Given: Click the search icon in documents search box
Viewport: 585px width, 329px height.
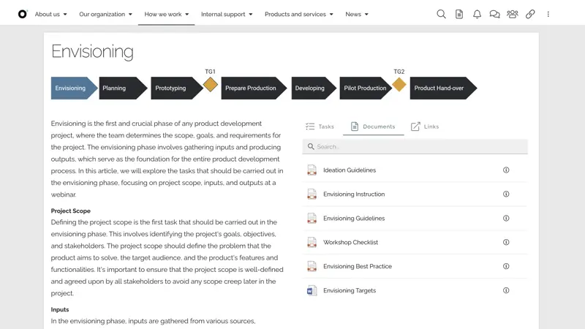Looking at the screenshot, I should pos(310,147).
